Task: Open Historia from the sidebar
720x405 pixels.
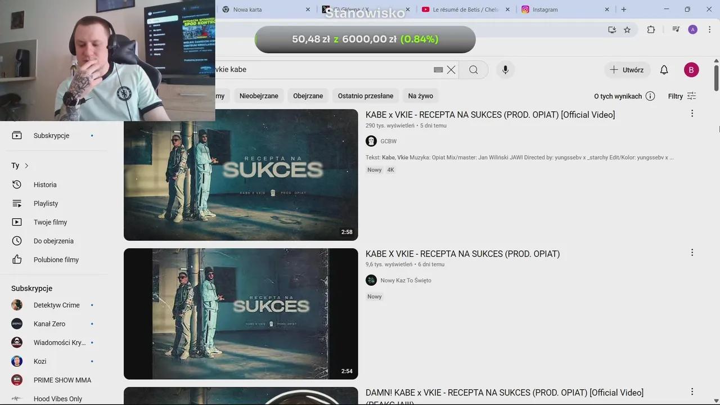Action: click(45, 184)
